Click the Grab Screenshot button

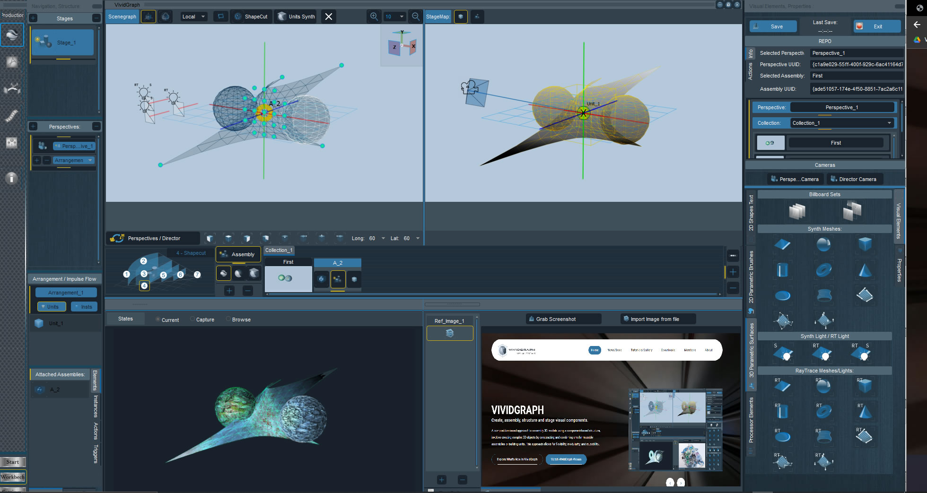[x=563, y=319]
